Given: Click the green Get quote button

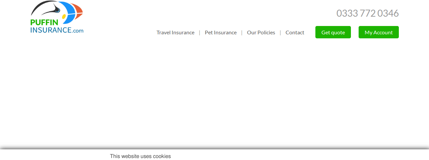Looking at the screenshot, I should click(333, 32).
